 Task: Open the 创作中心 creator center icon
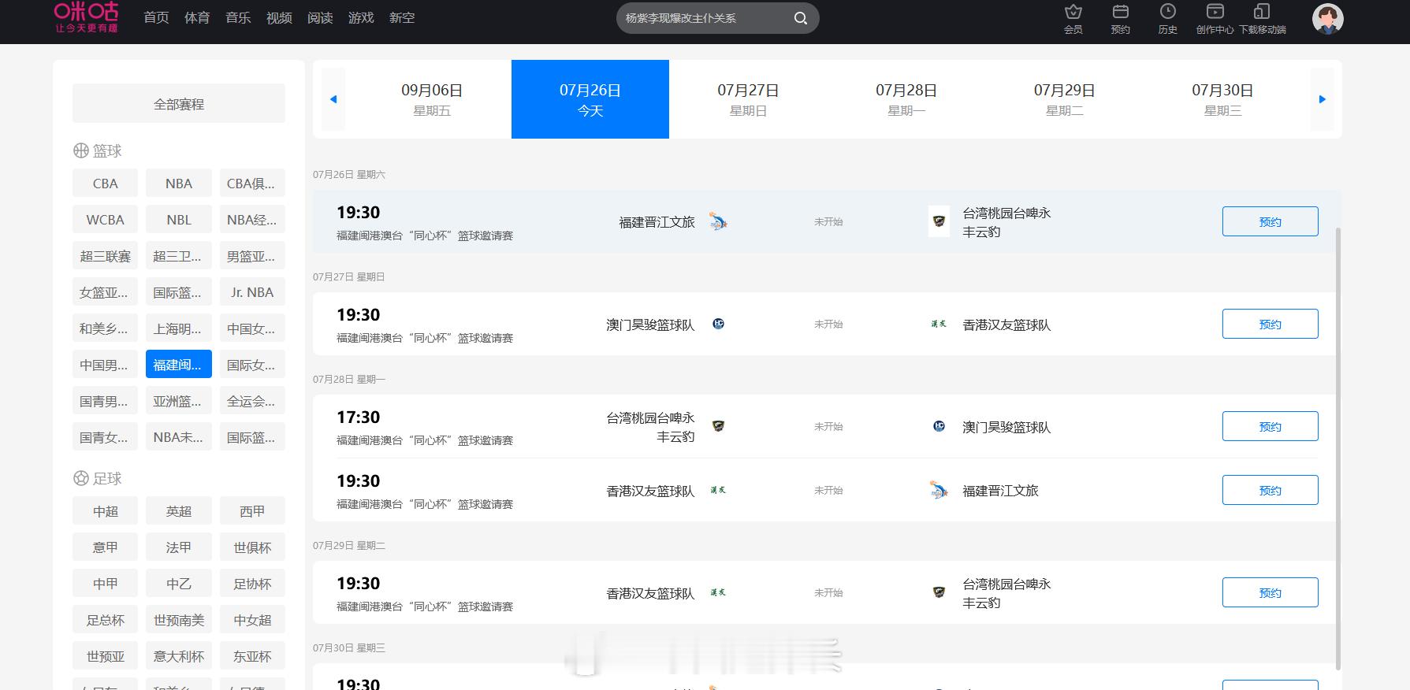pos(1215,18)
